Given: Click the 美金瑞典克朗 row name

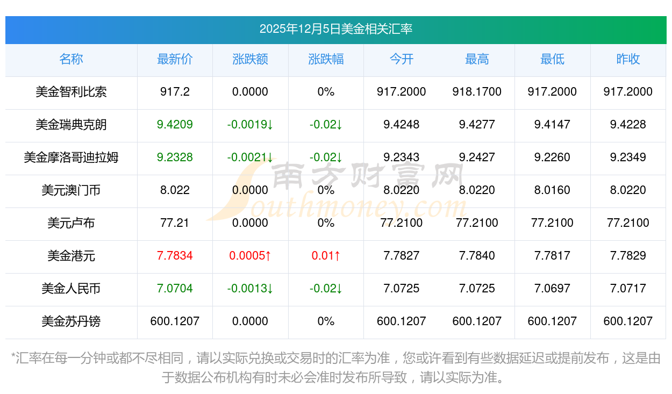Looking at the screenshot, I should pyautogui.click(x=71, y=125).
